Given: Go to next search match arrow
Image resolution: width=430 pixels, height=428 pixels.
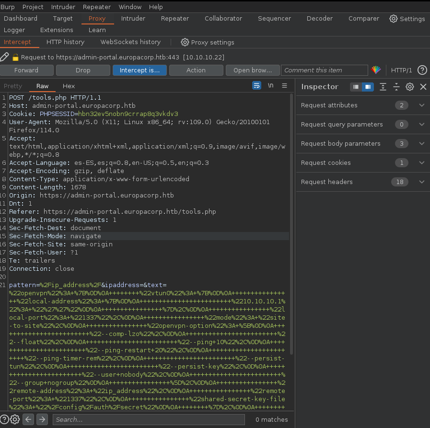Looking at the screenshot, I should coord(42,419).
